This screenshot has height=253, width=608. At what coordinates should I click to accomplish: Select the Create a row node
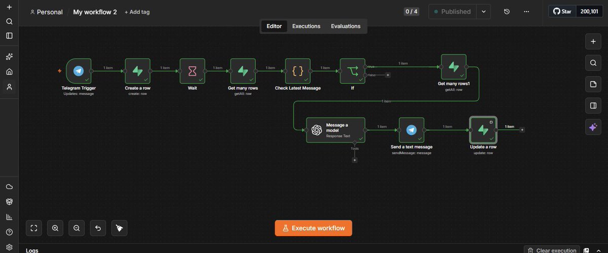138,71
